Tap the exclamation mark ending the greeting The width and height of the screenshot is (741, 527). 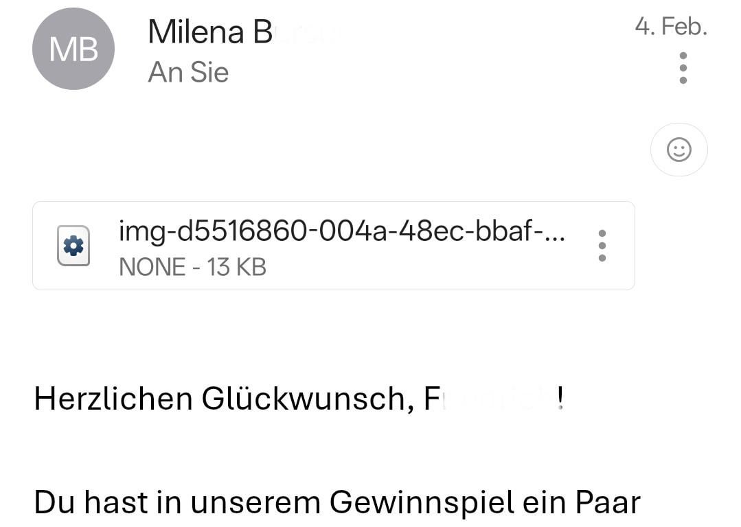(x=560, y=399)
